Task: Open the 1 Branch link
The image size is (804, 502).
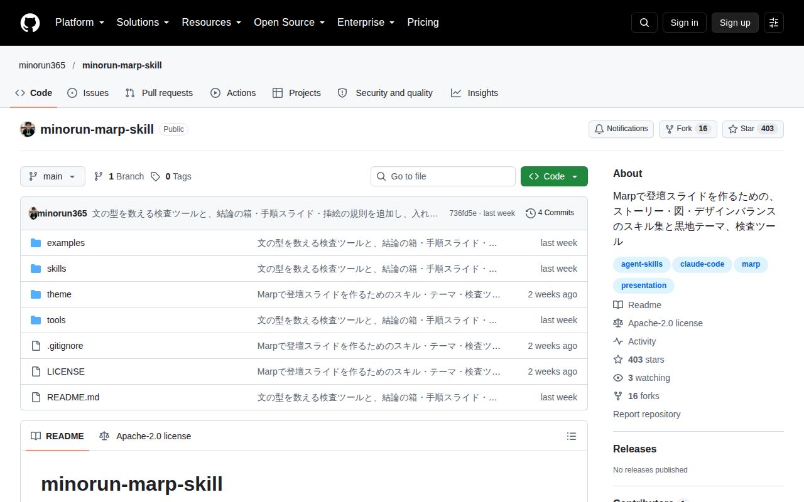Action: [119, 176]
